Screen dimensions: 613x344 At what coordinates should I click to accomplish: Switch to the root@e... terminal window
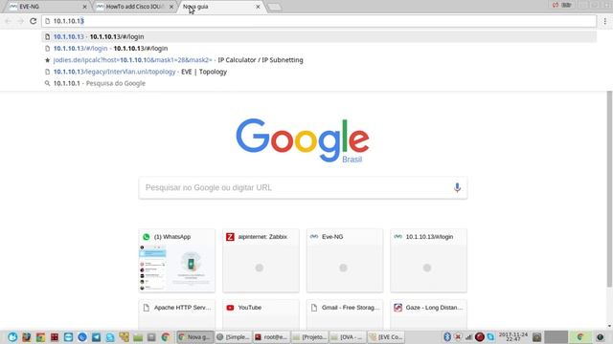pos(271,337)
